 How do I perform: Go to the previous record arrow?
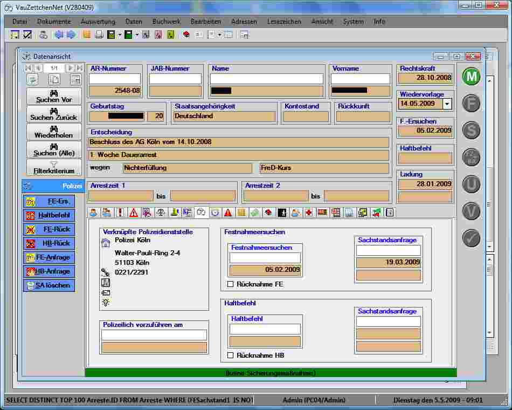point(38,68)
